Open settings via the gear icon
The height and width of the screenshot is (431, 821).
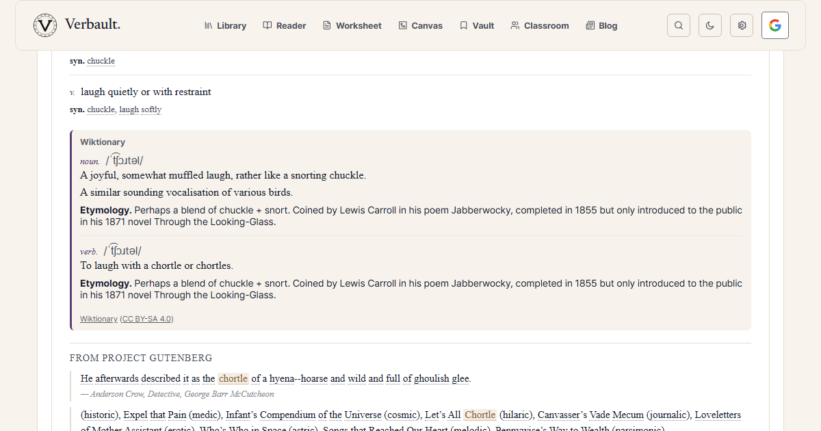click(742, 25)
